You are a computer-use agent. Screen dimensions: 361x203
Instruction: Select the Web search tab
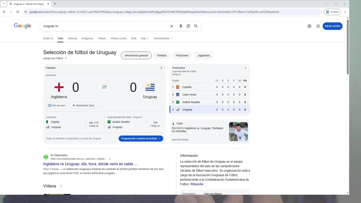(x=134, y=38)
